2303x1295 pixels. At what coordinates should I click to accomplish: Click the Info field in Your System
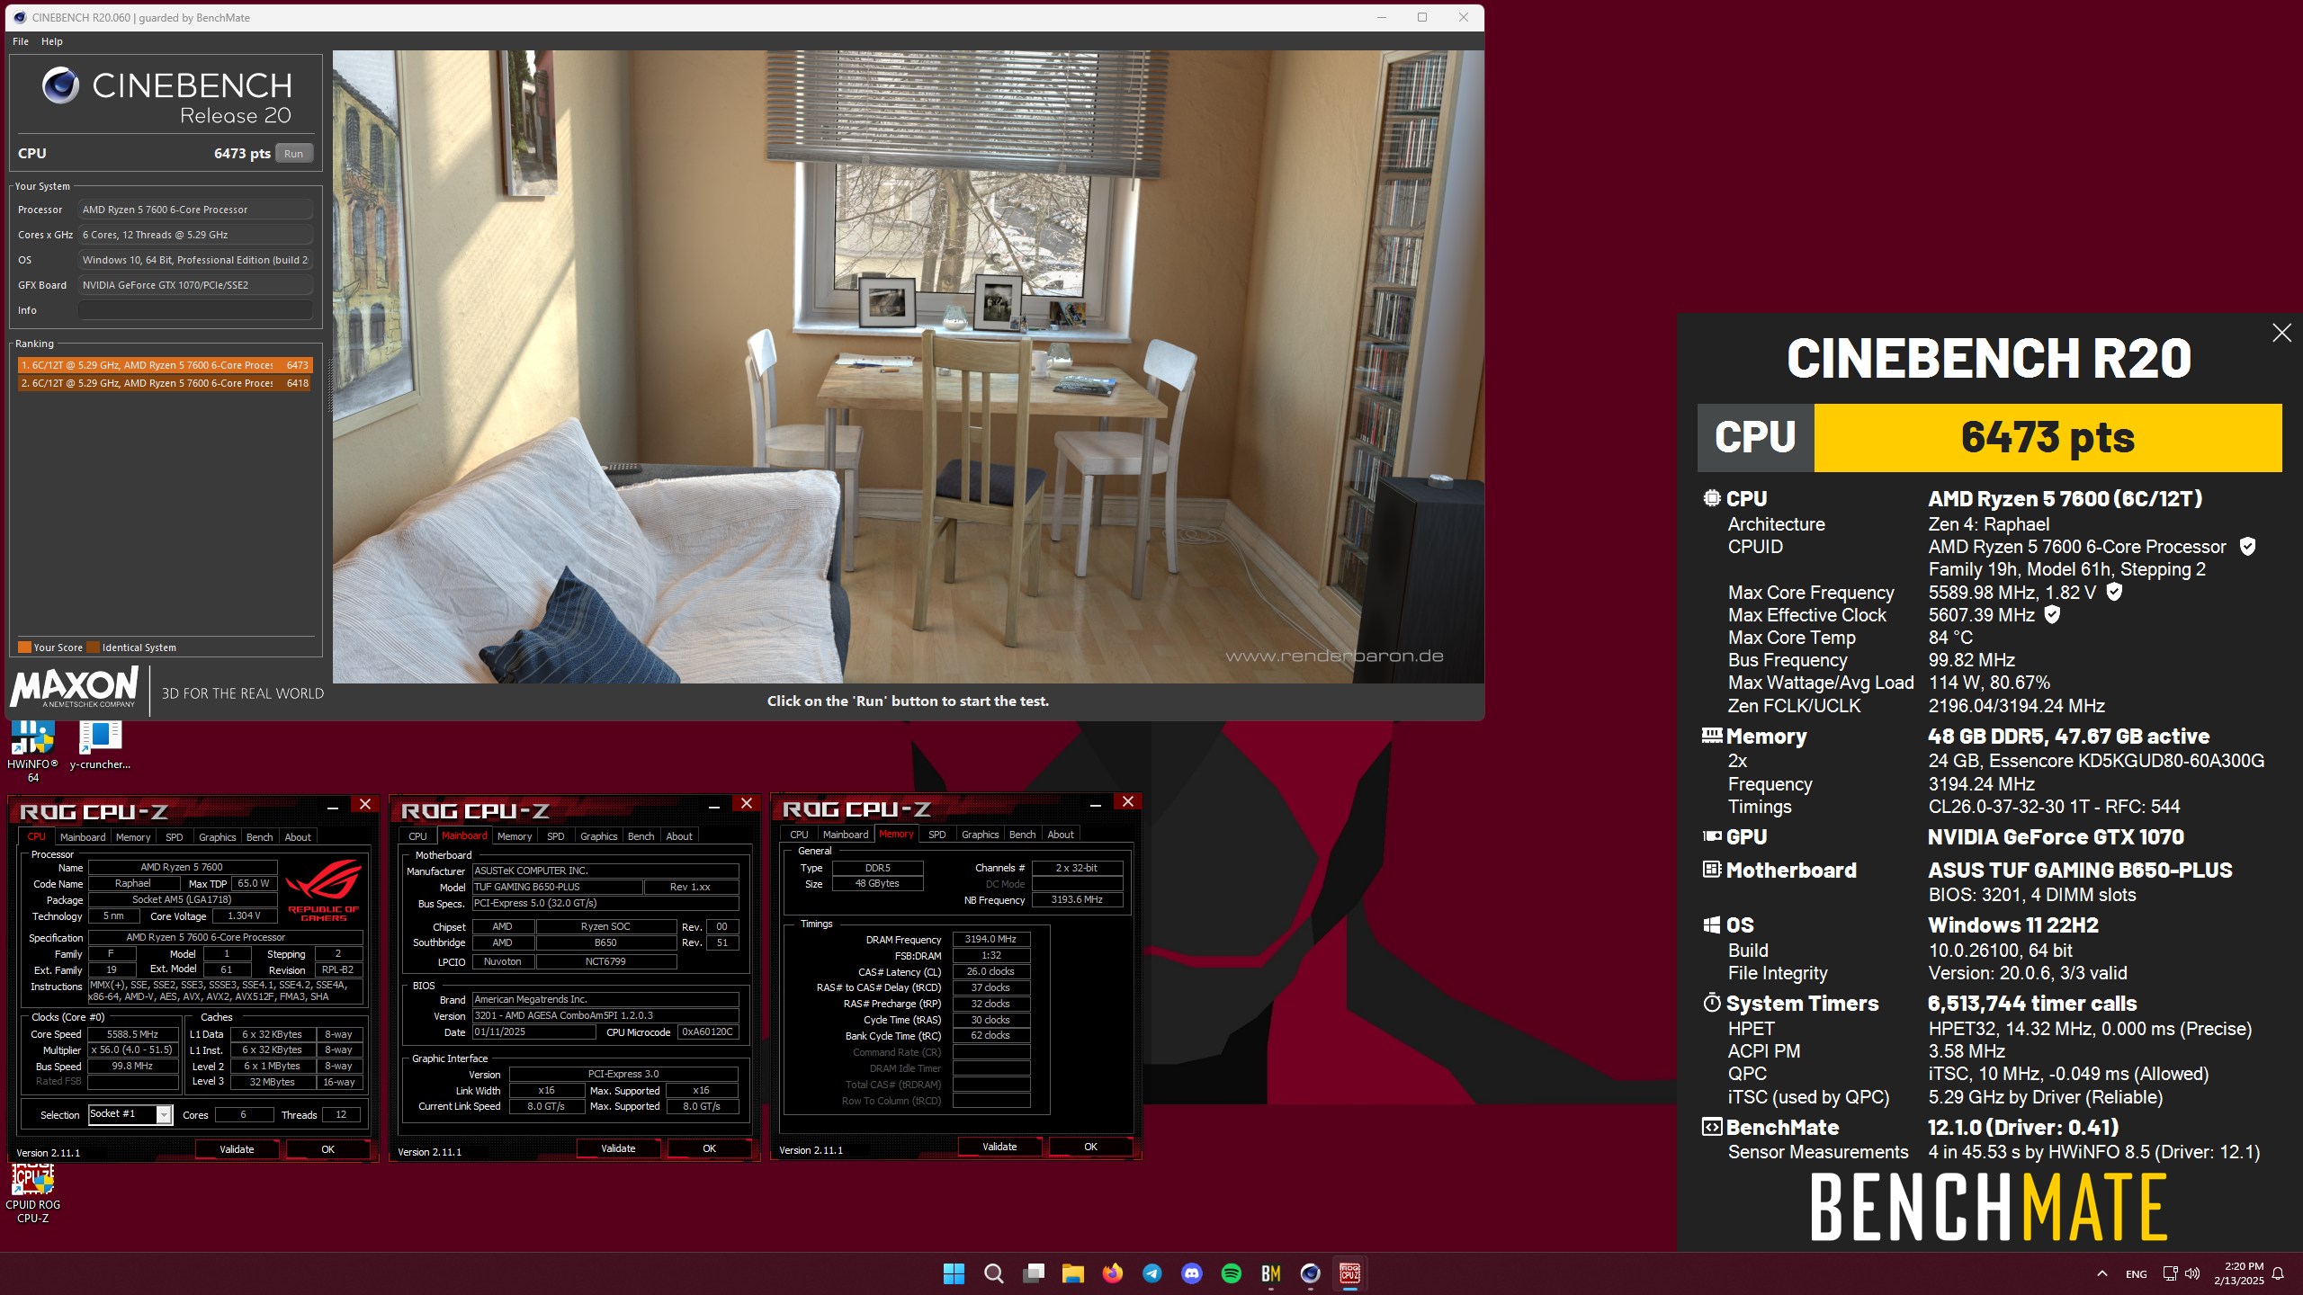195,310
